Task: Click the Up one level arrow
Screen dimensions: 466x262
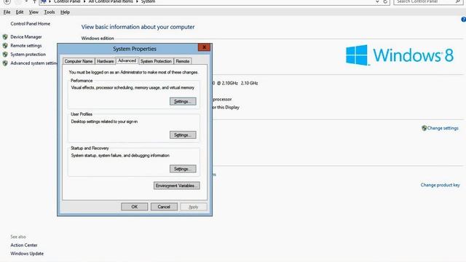Action: [34, 1]
